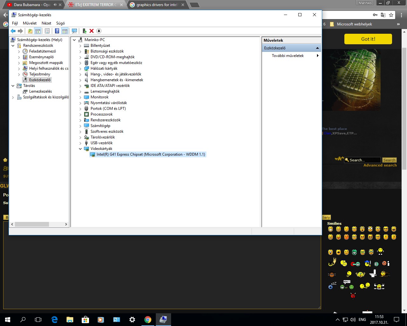Click the update driver software icon

(84, 31)
